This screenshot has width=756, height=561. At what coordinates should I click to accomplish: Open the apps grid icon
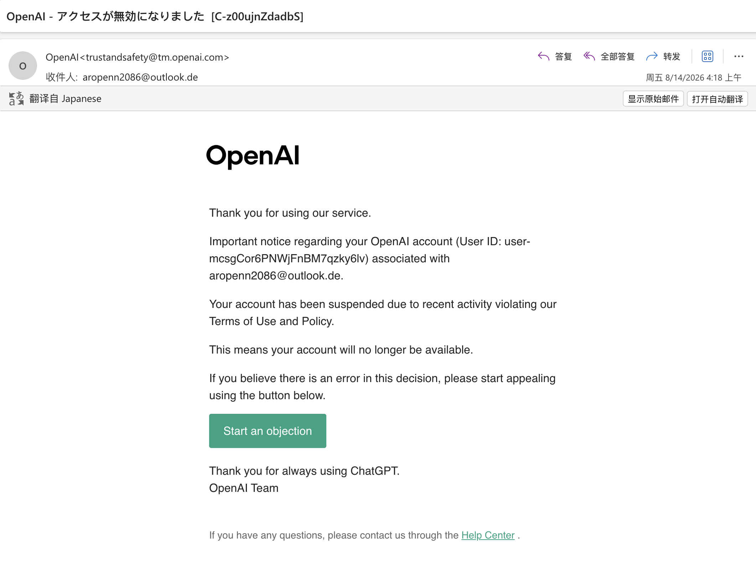pyautogui.click(x=707, y=56)
